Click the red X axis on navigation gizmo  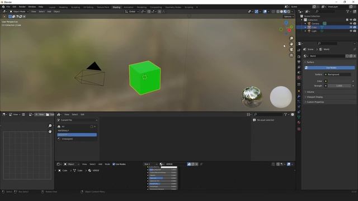click(x=289, y=30)
